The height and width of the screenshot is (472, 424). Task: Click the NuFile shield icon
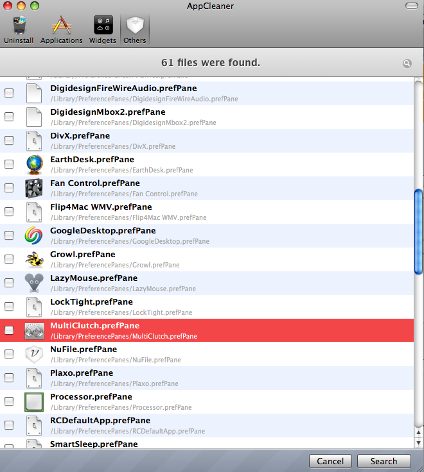pos(34,354)
